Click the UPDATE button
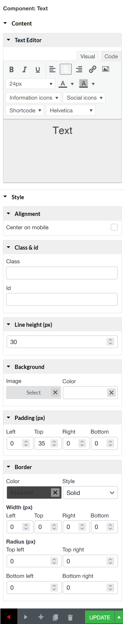Image resolution: width=123 pixels, height=624 pixels. [x=100, y=617]
